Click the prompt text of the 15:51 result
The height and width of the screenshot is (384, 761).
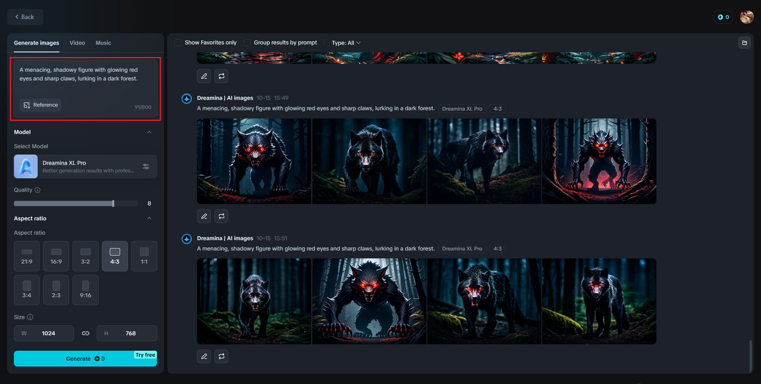(316, 248)
